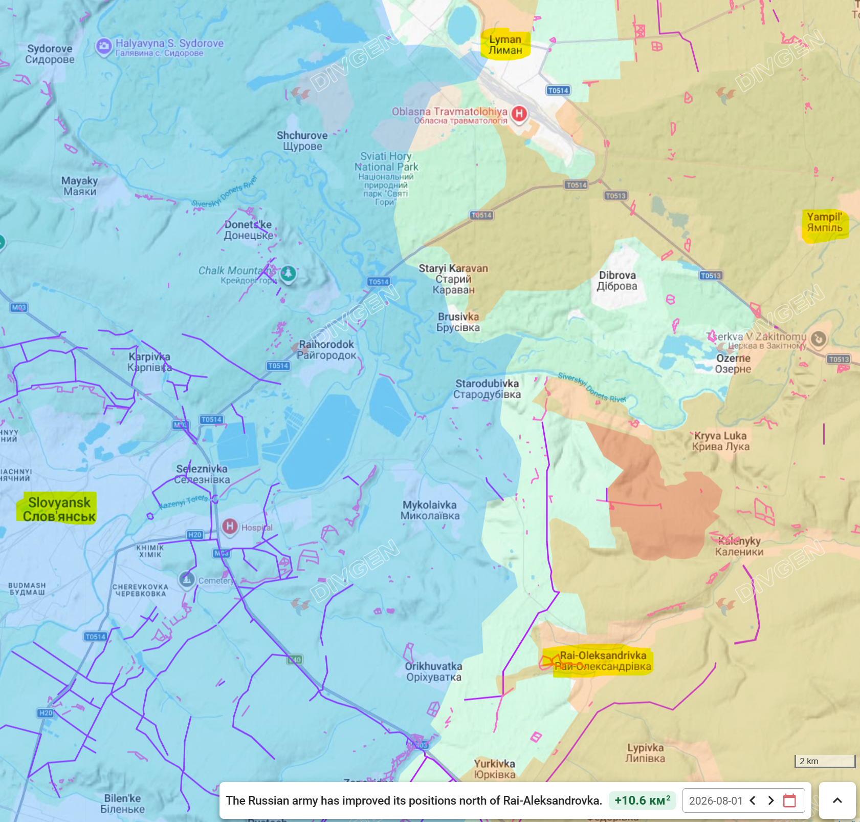860x822 pixels.
Task: Click the Orikhuvatka village label
Action: point(434,671)
